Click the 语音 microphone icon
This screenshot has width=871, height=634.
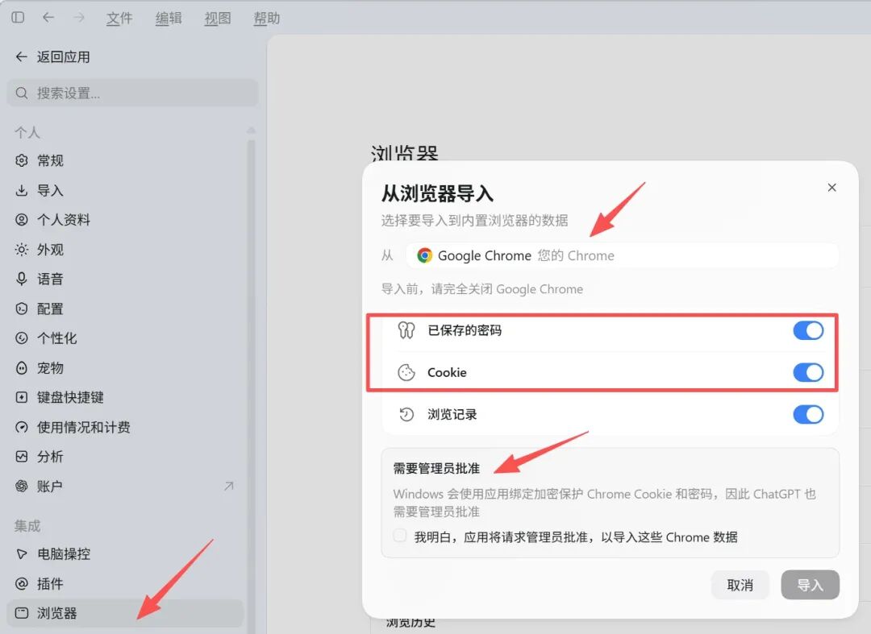pos(22,279)
